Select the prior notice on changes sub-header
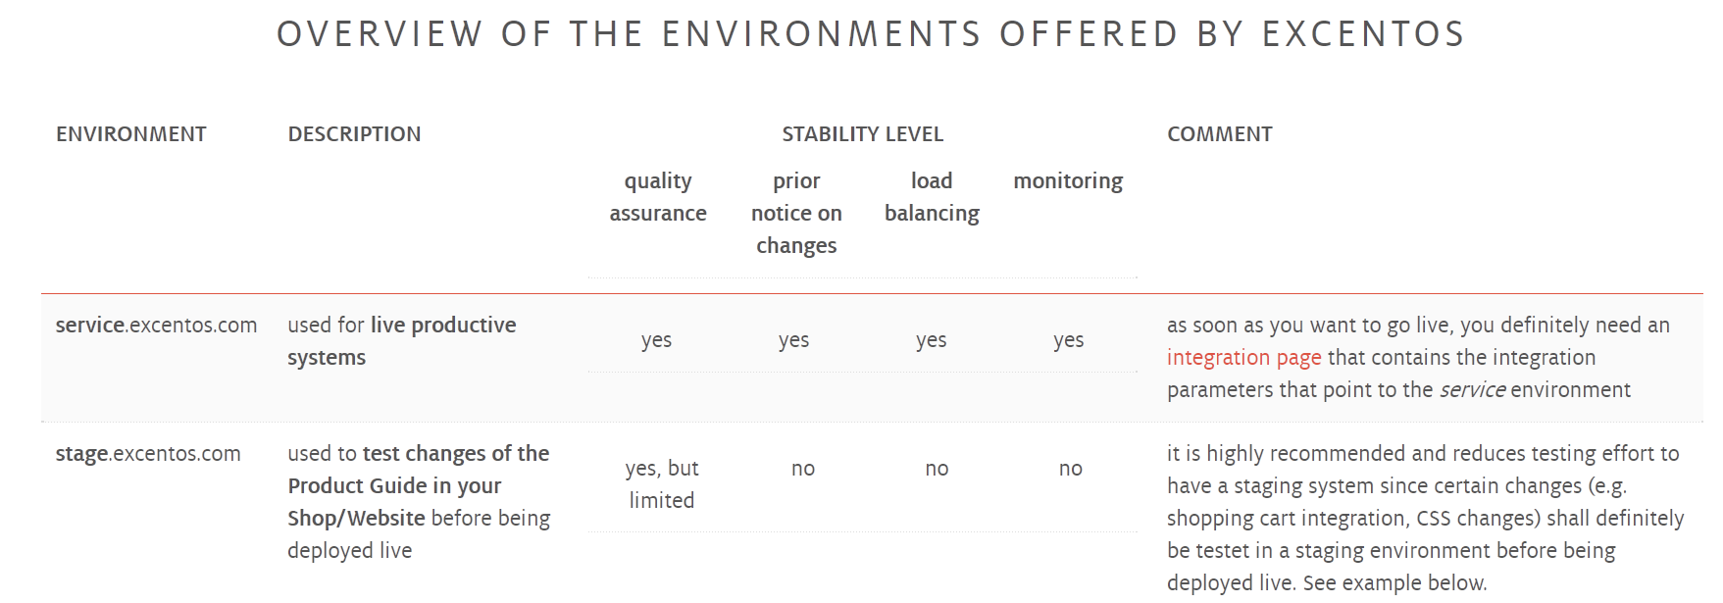1723x603 pixels. coord(796,213)
